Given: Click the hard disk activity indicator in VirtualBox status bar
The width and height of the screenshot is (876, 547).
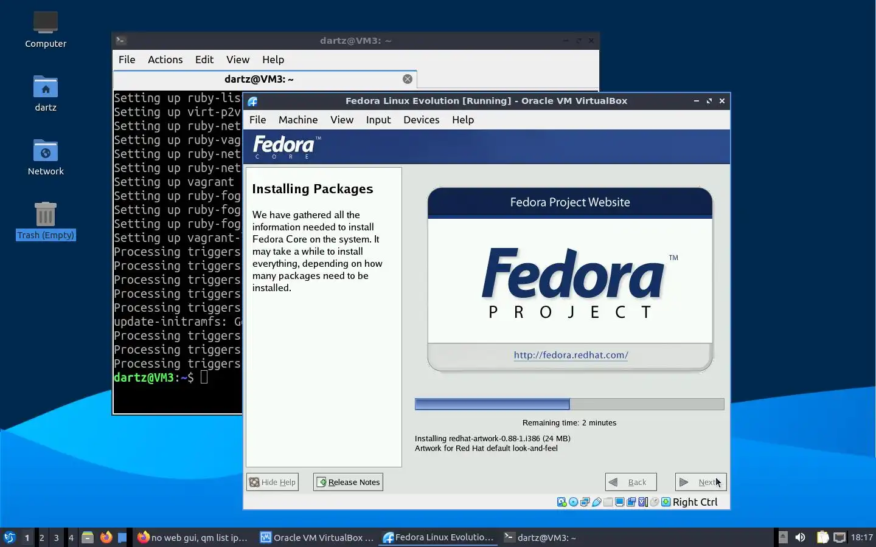Looking at the screenshot, I should [561, 502].
